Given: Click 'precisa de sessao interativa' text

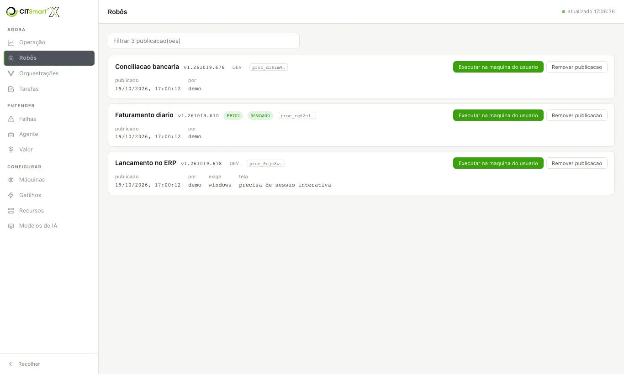Looking at the screenshot, I should click(285, 185).
